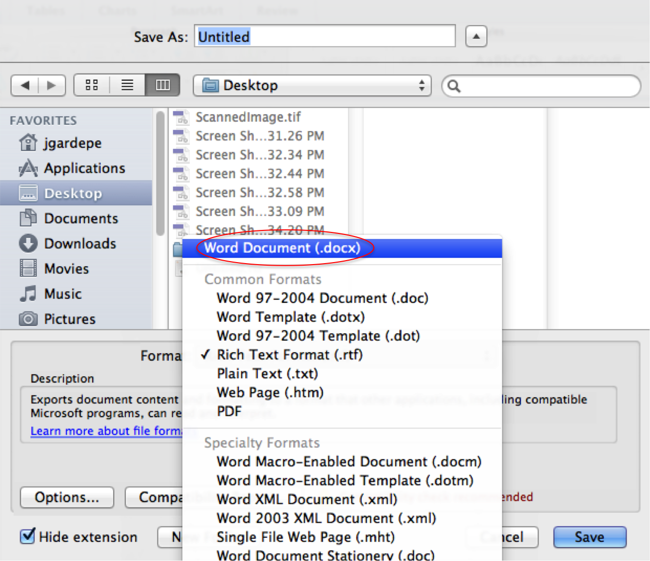Choose Word 97-2004 Document (.doc)
This screenshot has width=650, height=561.
click(342, 298)
